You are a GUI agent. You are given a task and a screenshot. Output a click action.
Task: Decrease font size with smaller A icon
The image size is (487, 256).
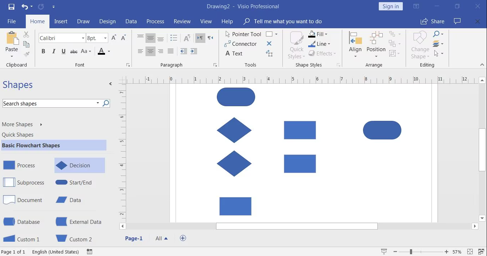coord(123,38)
